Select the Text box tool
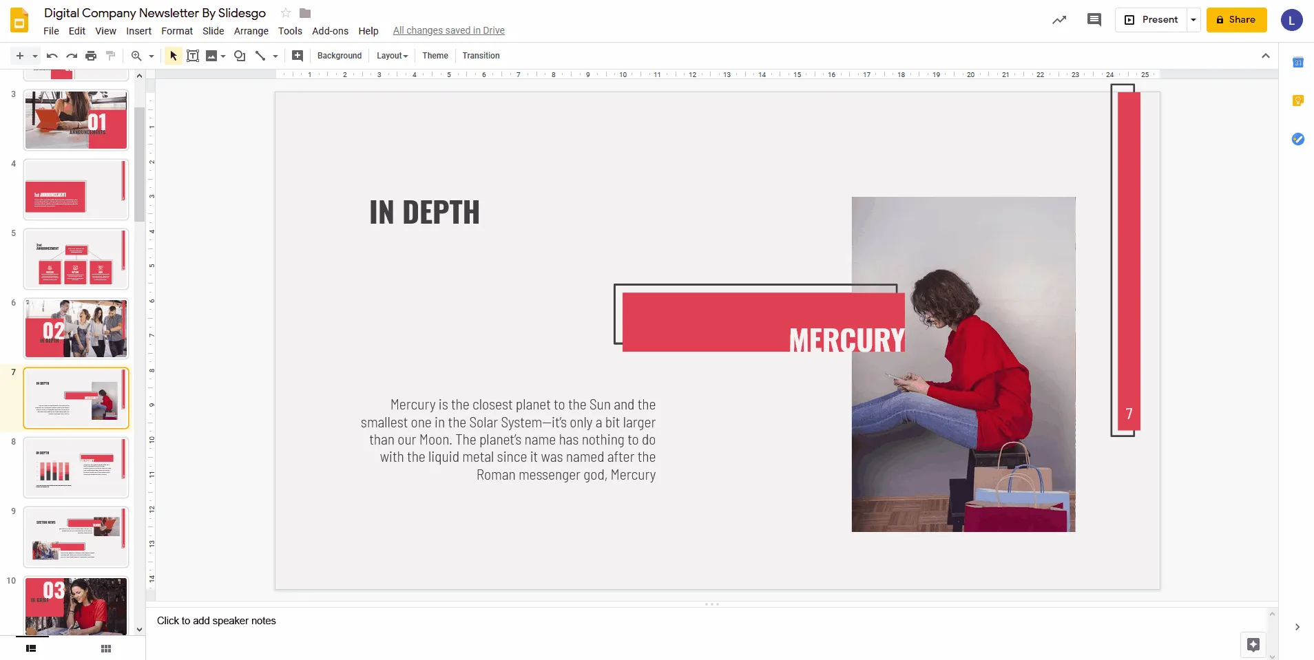Screen dimensions: 1314x660 193,56
